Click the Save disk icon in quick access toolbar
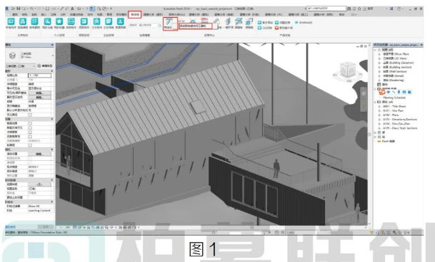 pyautogui.click(x=19, y=9)
